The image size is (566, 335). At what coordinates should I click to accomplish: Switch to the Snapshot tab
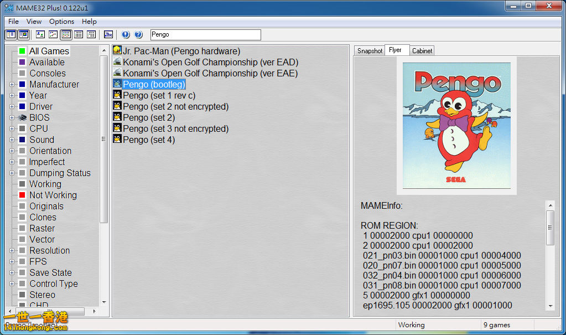coord(370,51)
